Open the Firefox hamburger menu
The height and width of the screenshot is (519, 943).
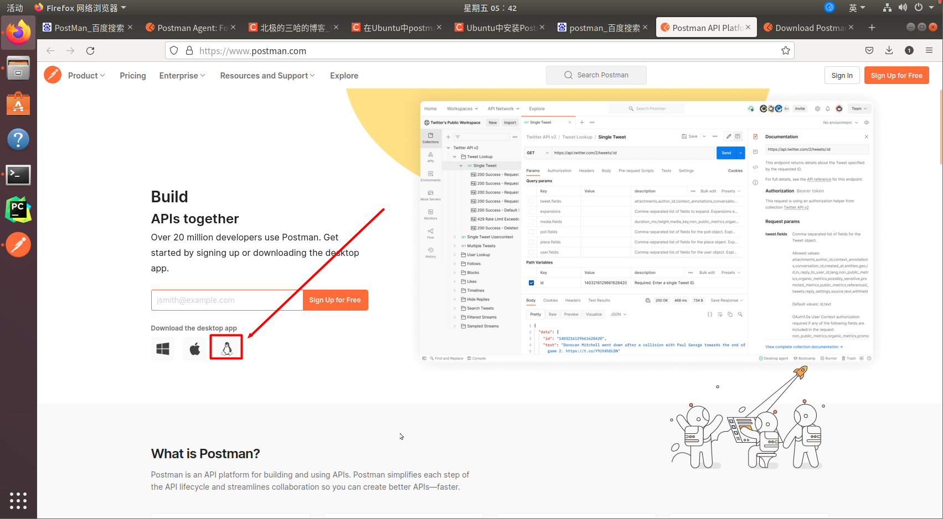click(929, 50)
